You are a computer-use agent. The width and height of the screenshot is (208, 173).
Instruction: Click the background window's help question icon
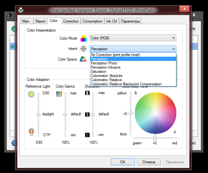click(x=14, y=143)
